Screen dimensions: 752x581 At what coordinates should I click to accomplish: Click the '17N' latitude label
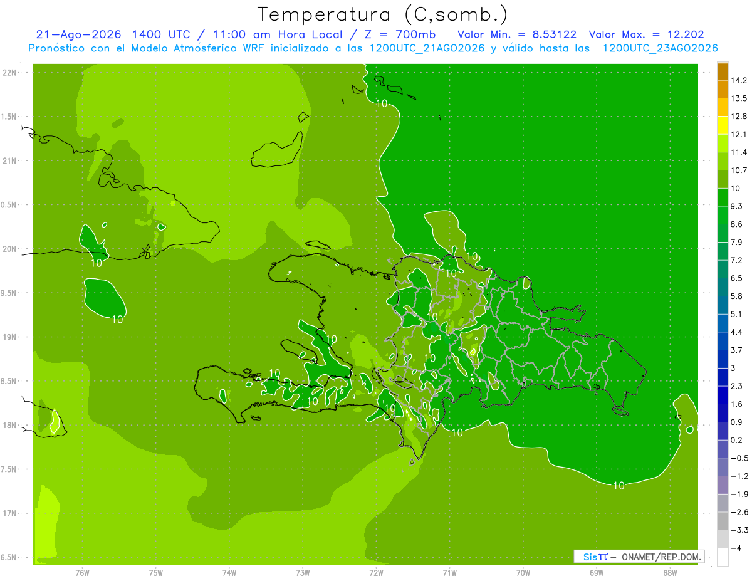click(x=11, y=514)
